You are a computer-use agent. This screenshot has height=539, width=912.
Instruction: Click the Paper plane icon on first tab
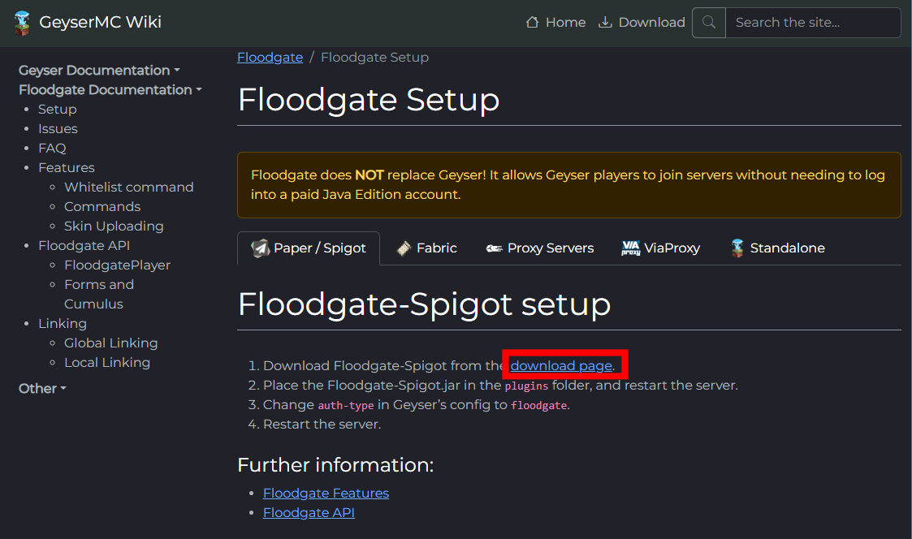[x=260, y=248]
